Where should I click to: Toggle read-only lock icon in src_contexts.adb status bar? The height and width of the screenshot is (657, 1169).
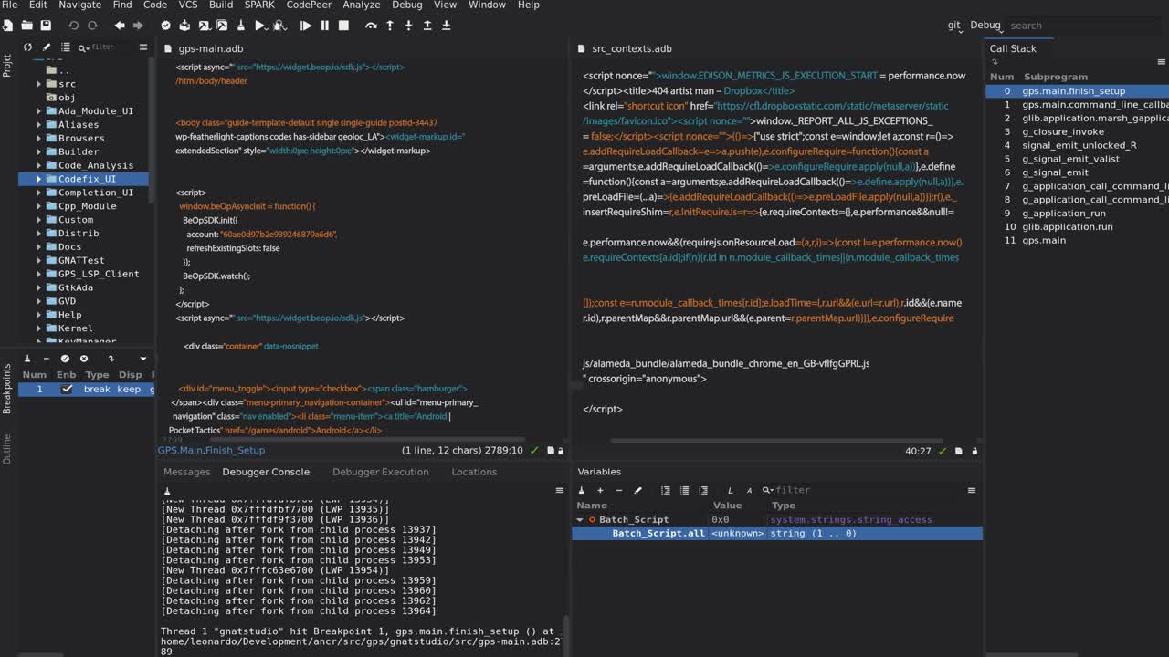pyautogui.click(x=974, y=451)
